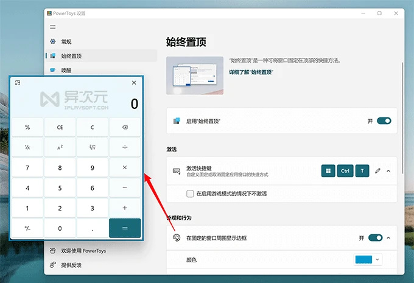
Task: Close the PowerToys settings window
Action: pyautogui.click(x=396, y=13)
